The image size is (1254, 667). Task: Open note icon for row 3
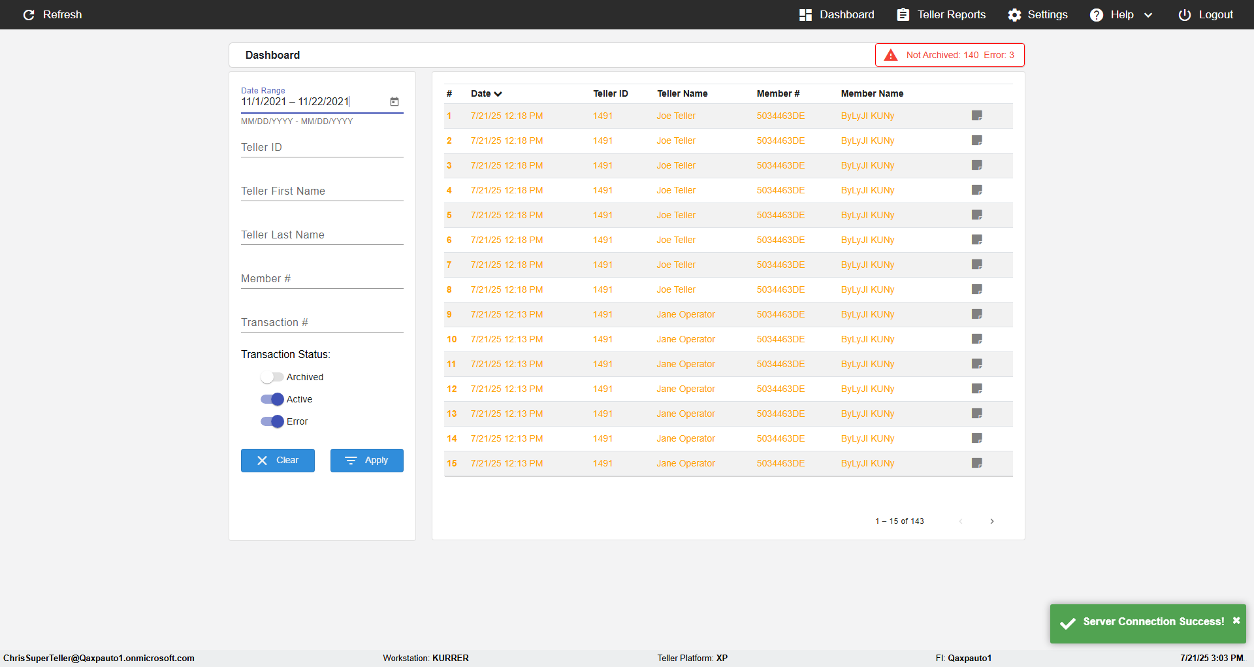pos(977,165)
